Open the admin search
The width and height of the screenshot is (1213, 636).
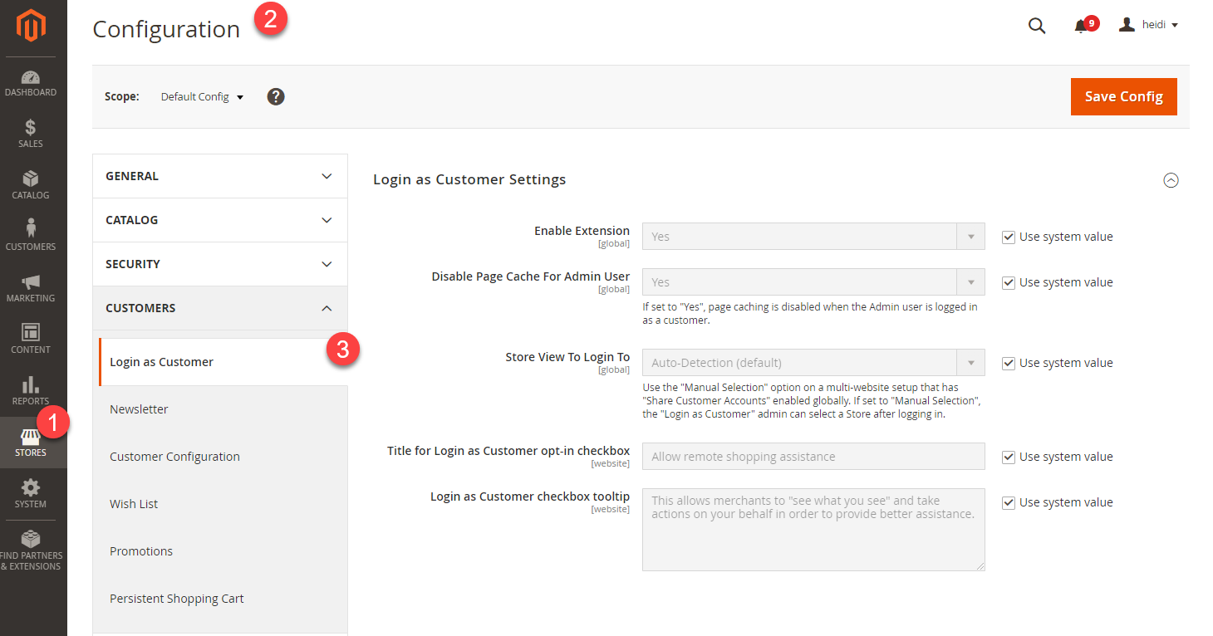coord(1036,25)
